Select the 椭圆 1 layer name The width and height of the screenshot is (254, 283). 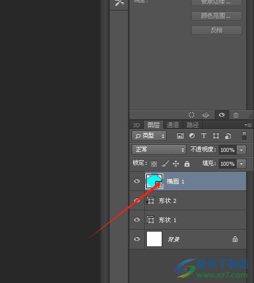point(176,182)
